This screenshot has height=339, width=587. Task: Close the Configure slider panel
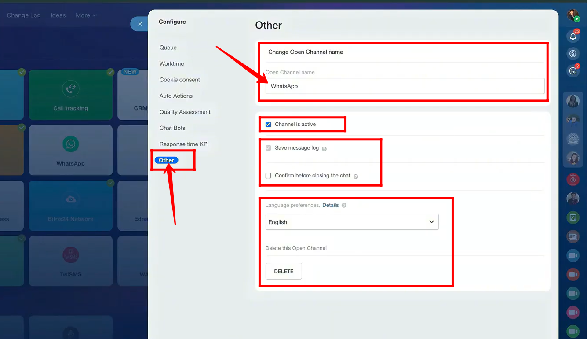(140, 24)
